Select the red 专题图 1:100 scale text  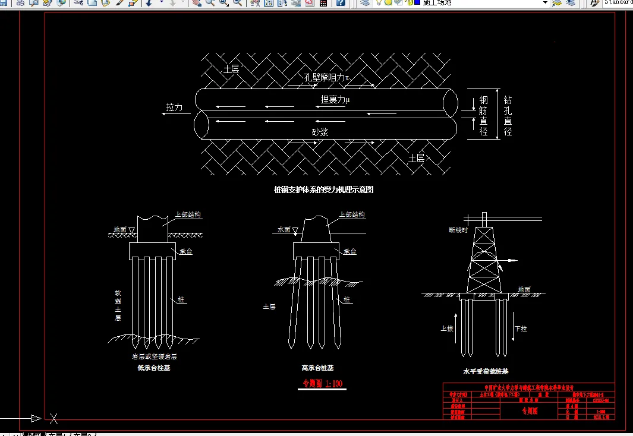pyautogui.click(x=323, y=383)
